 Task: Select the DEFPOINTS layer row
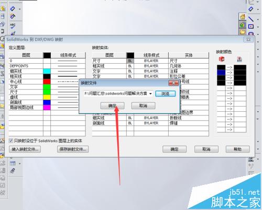tap(26, 66)
